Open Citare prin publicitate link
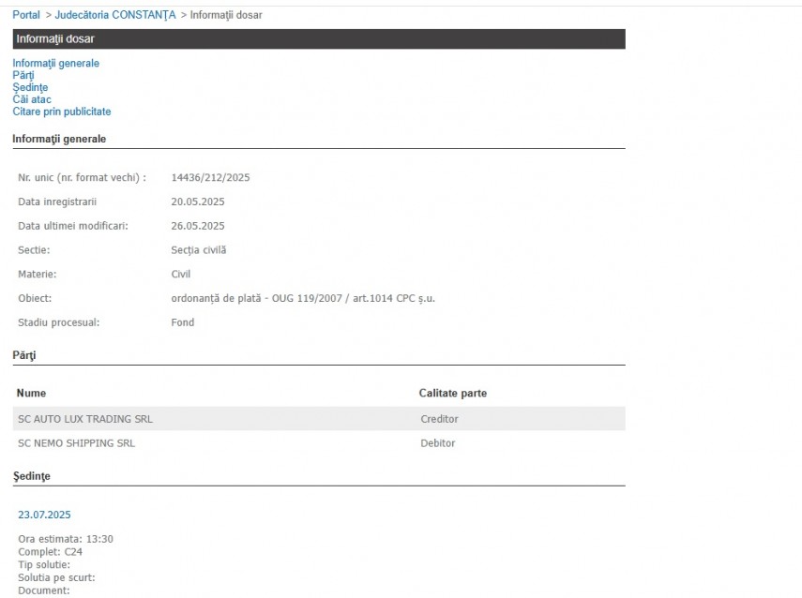802x598 pixels. coord(62,112)
